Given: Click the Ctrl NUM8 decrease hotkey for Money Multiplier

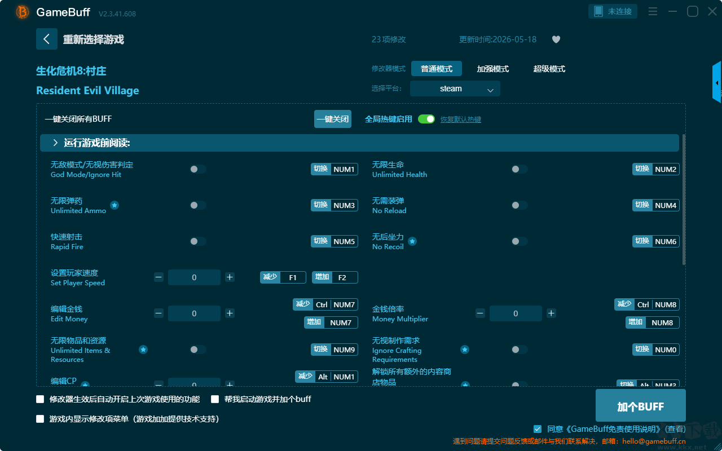Looking at the screenshot, I should click(x=647, y=304).
